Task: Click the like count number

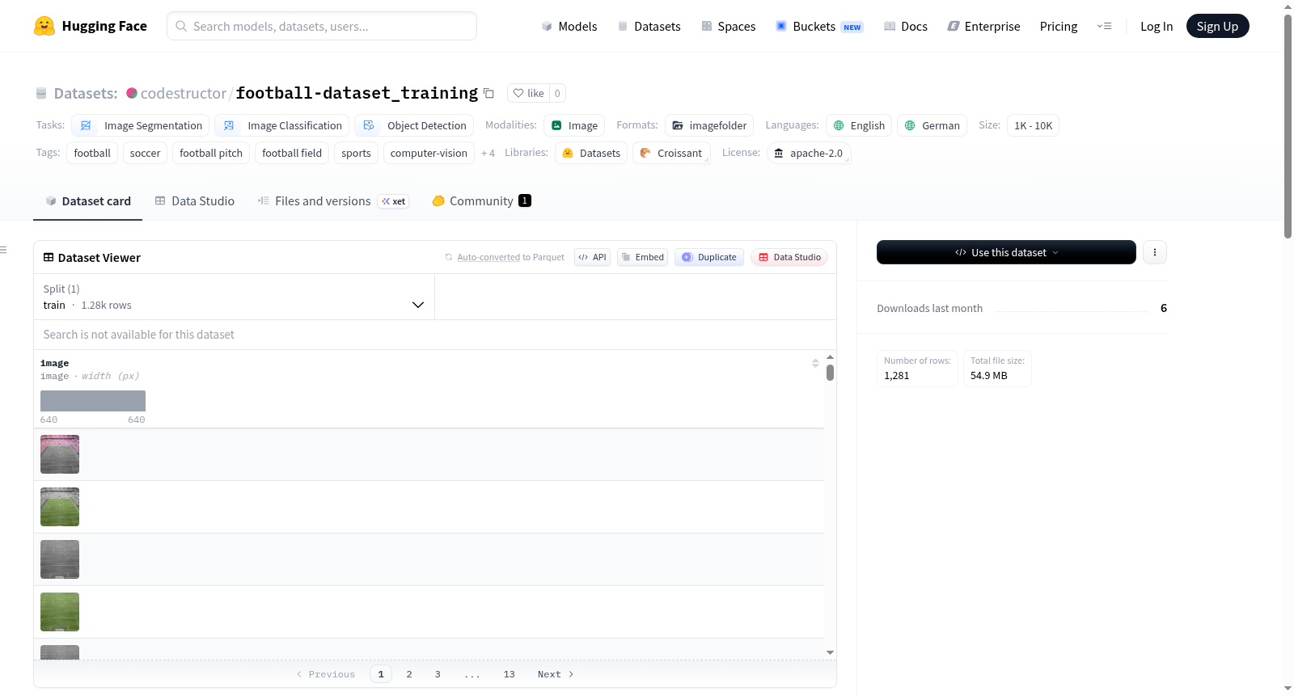Action: (557, 93)
